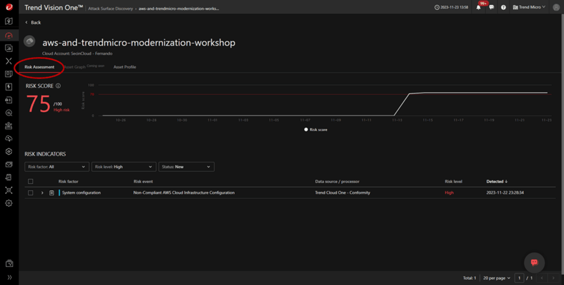Open the bottom sidebar service icon

pos(9,264)
